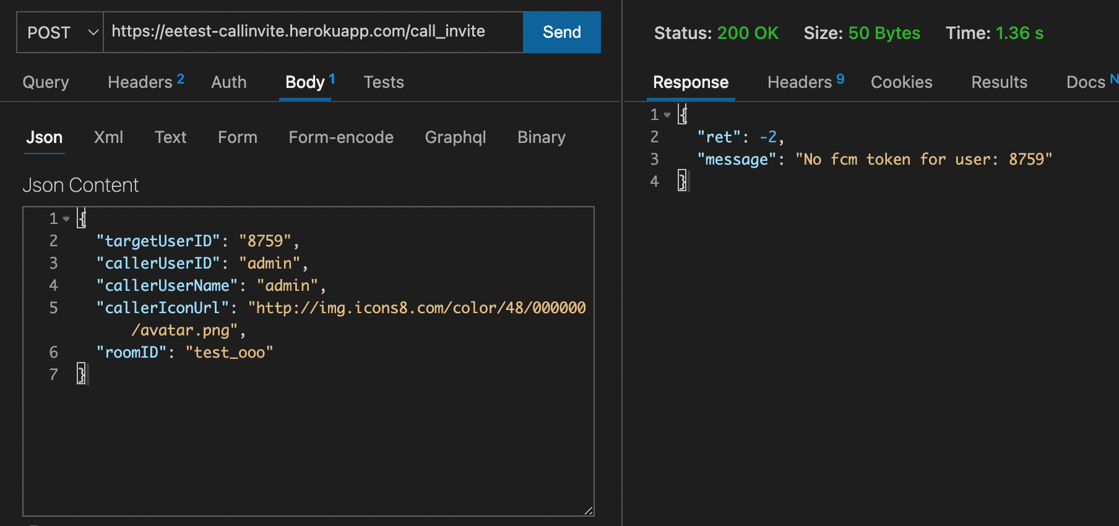Click the "message" key in response
The image size is (1119, 526).
click(737, 160)
